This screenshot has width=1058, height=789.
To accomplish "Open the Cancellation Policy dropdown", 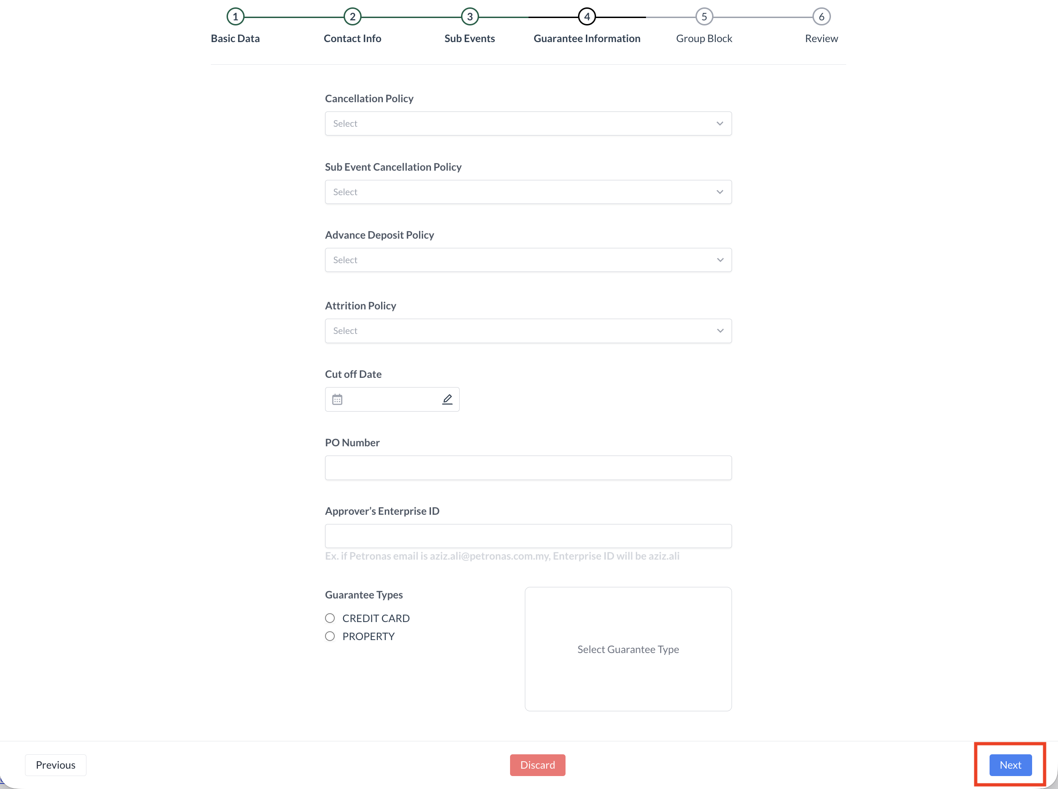I will click(528, 123).
